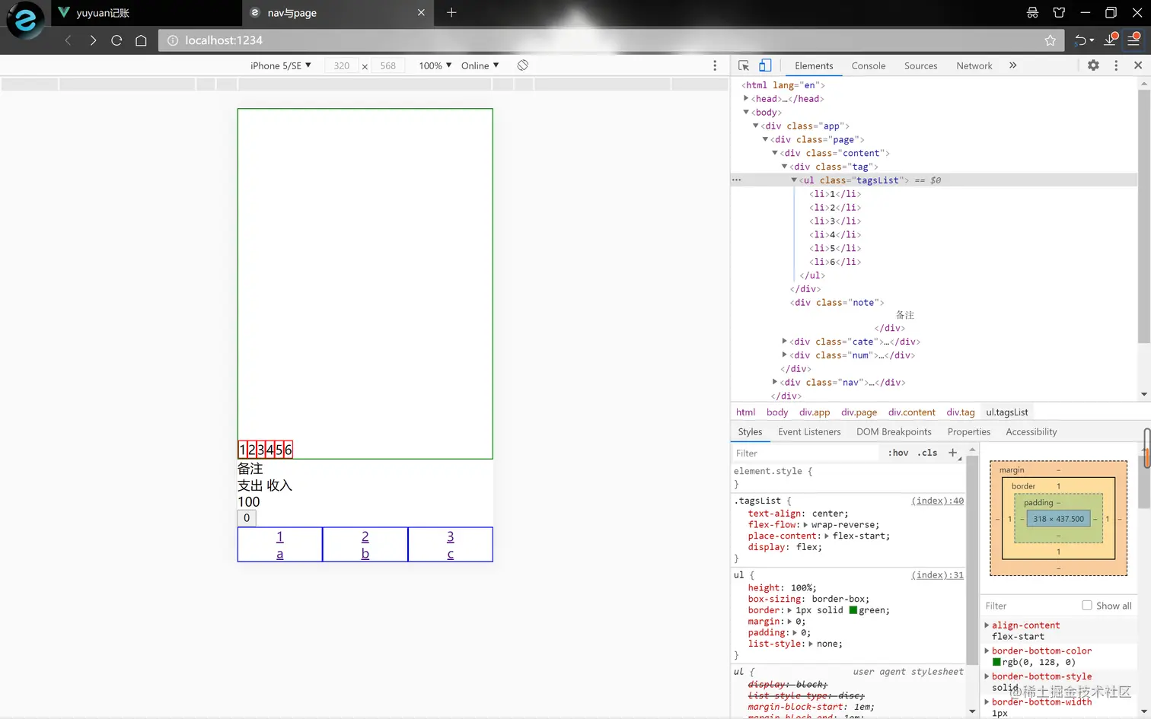The height and width of the screenshot is (719, 1151).
Task: Open device toolbar more options menu
Action: tap(715, 65)
